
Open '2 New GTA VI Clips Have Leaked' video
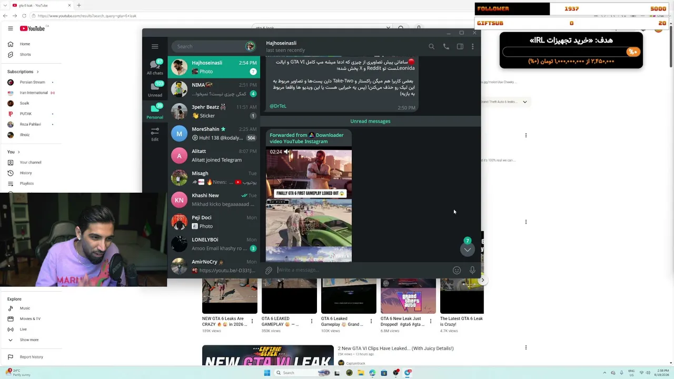point(395,348)
